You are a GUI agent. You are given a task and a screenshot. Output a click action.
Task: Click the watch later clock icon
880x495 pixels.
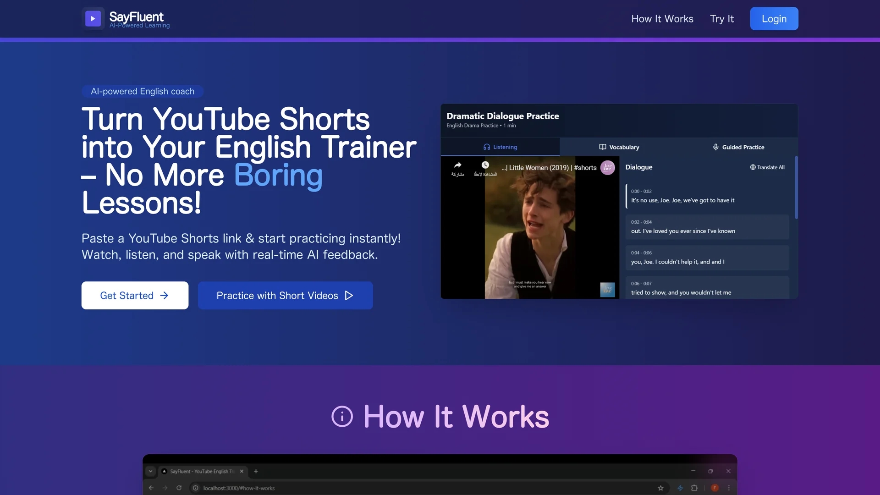pyautogui.click(x=485, y=165)
